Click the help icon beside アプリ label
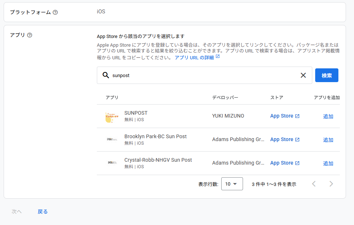The height and width of the screenshot is (225, 354). (30, 35)
